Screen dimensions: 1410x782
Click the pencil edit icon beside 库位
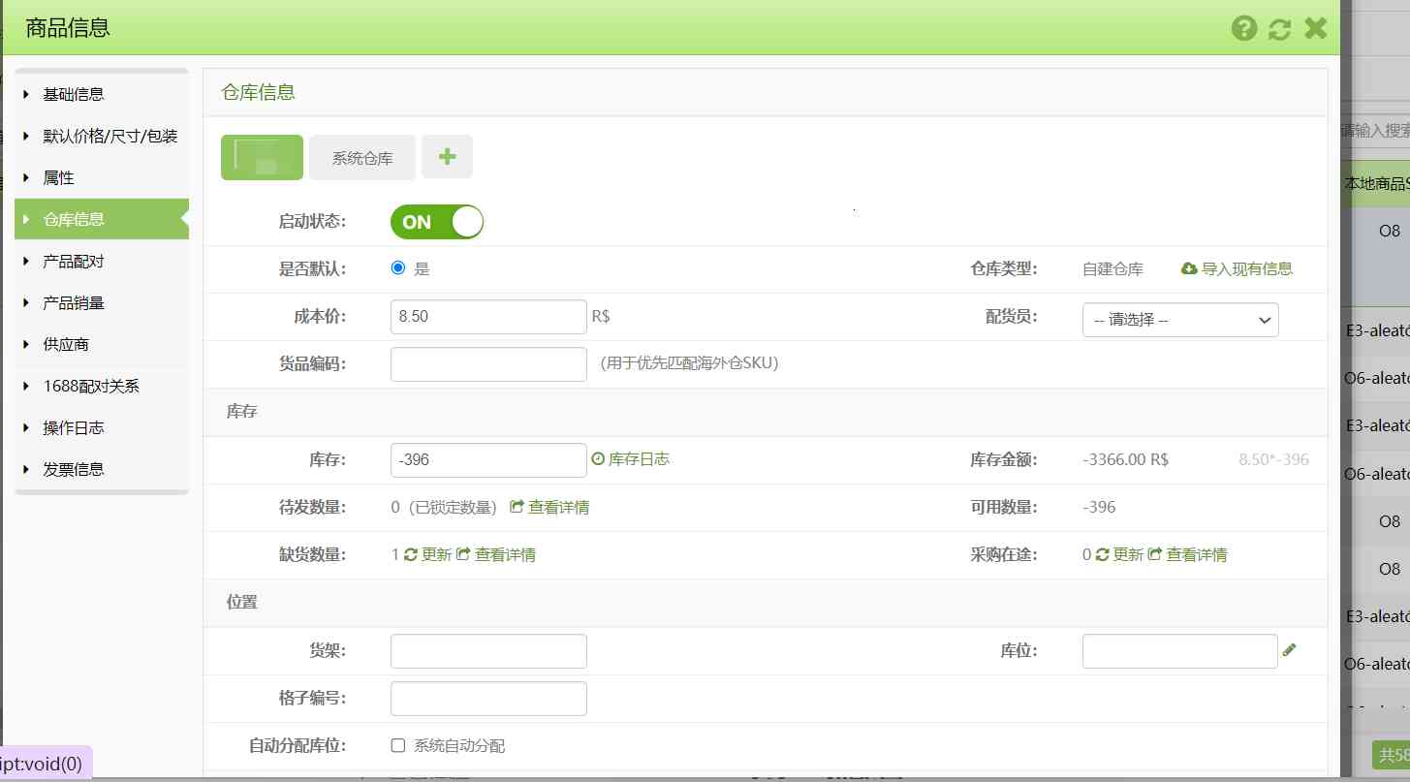1289,650
